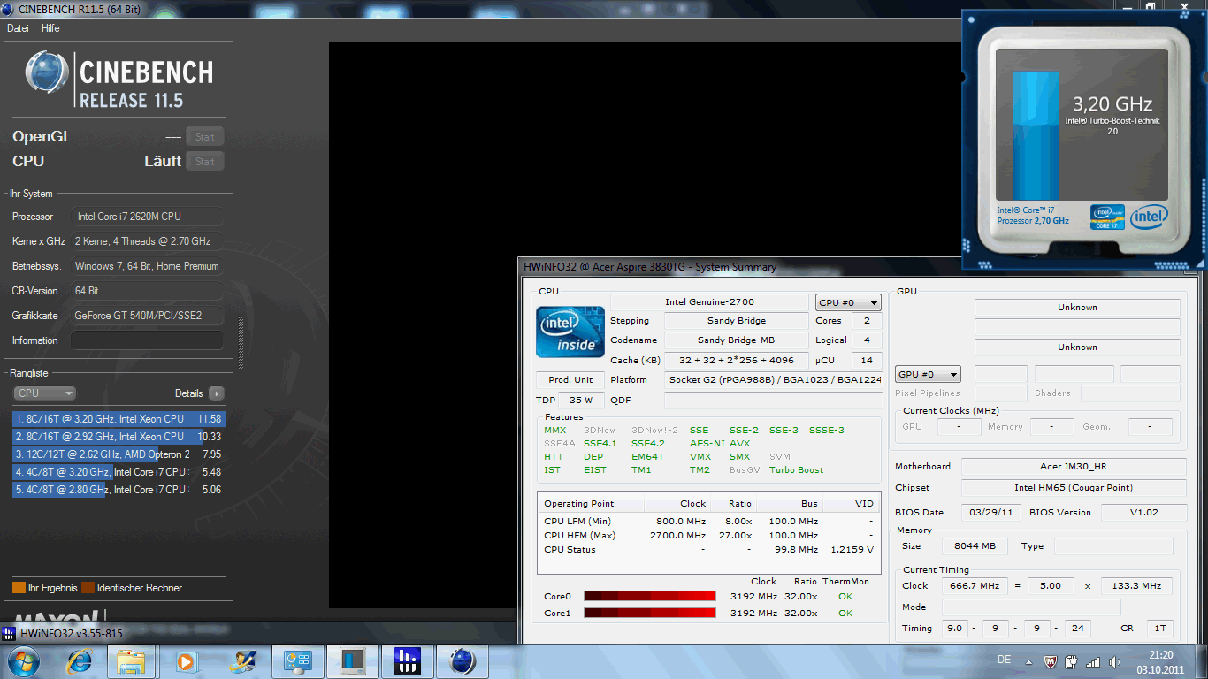Image resolution: width=1208 pixels, height=679 pixels.
Task: Switch to Cinebench via its taskbar icon
Action: [x=463, y=660]
